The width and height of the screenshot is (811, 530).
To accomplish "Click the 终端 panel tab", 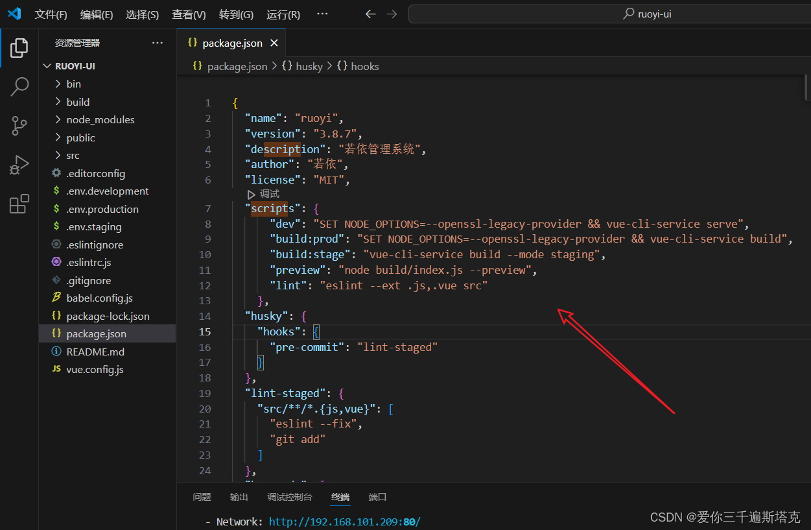I will click(x=340, y=496).
